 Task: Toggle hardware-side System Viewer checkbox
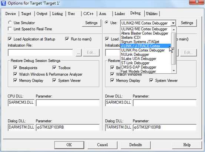(x=151, y=80)
